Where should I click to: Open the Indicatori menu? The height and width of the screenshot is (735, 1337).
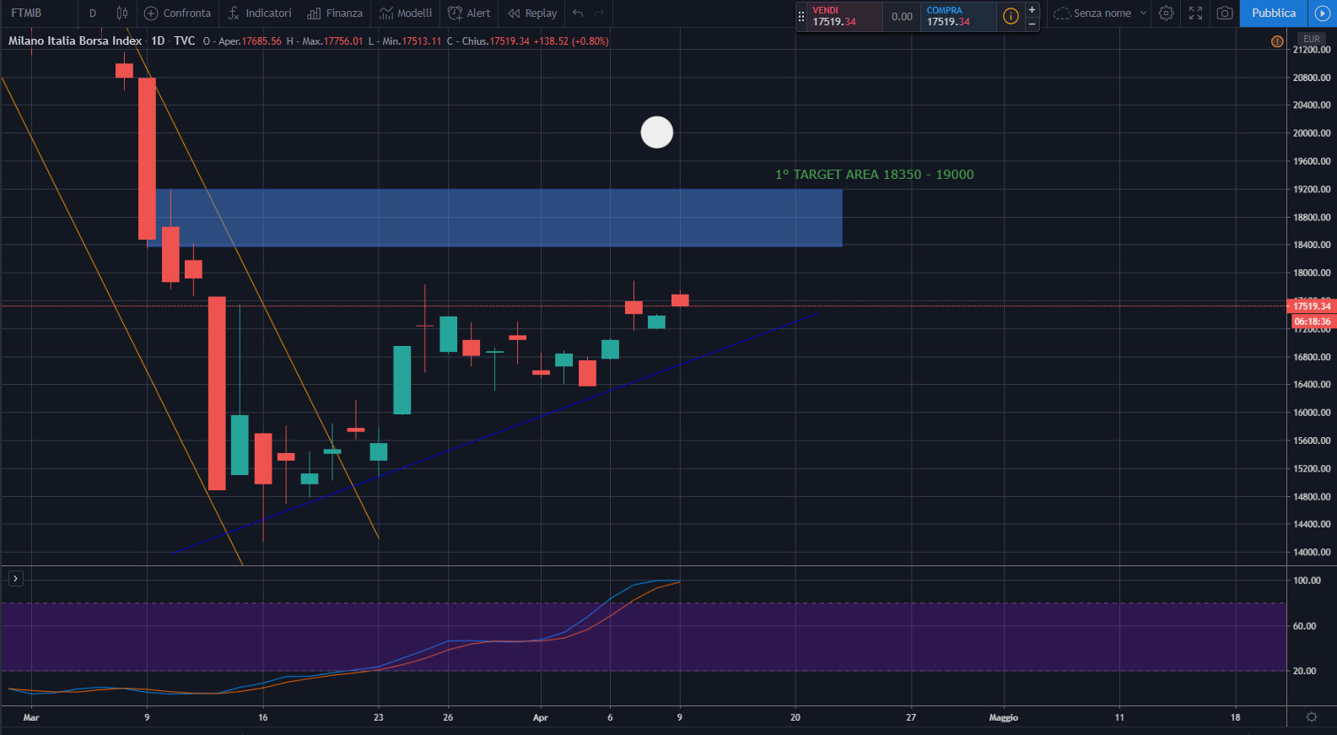260,13
